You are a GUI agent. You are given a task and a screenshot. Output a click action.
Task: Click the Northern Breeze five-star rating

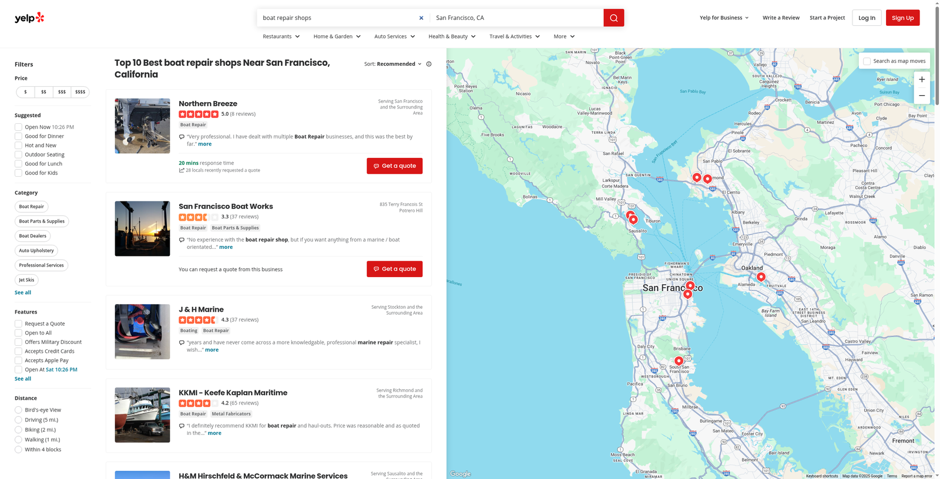click(199, 114)
